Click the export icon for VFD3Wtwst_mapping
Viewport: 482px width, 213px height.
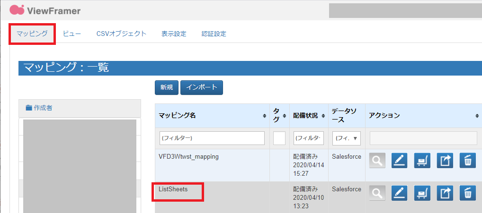coord(445,161)
